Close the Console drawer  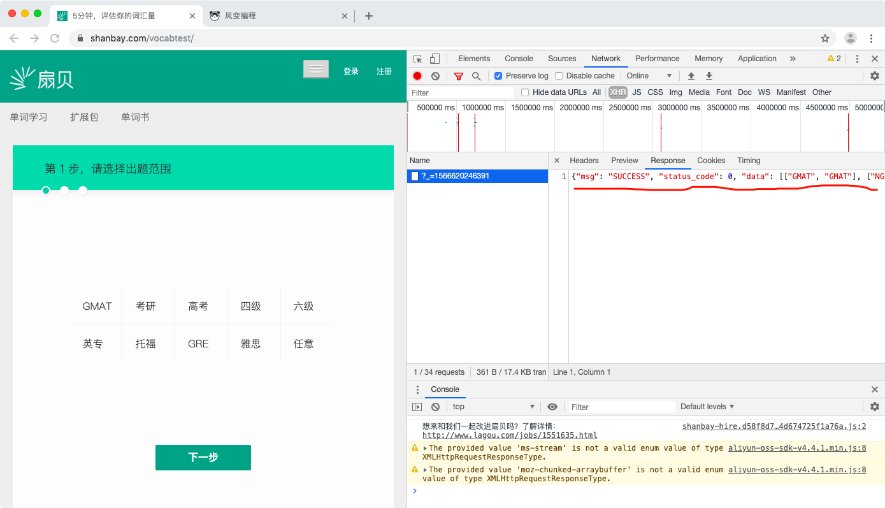click(875, 389)
